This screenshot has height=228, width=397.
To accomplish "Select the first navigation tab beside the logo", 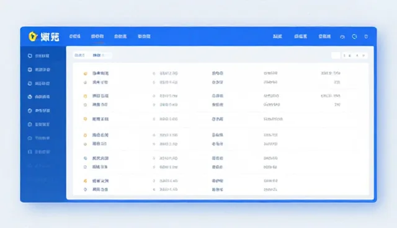I will click(74, 37).
